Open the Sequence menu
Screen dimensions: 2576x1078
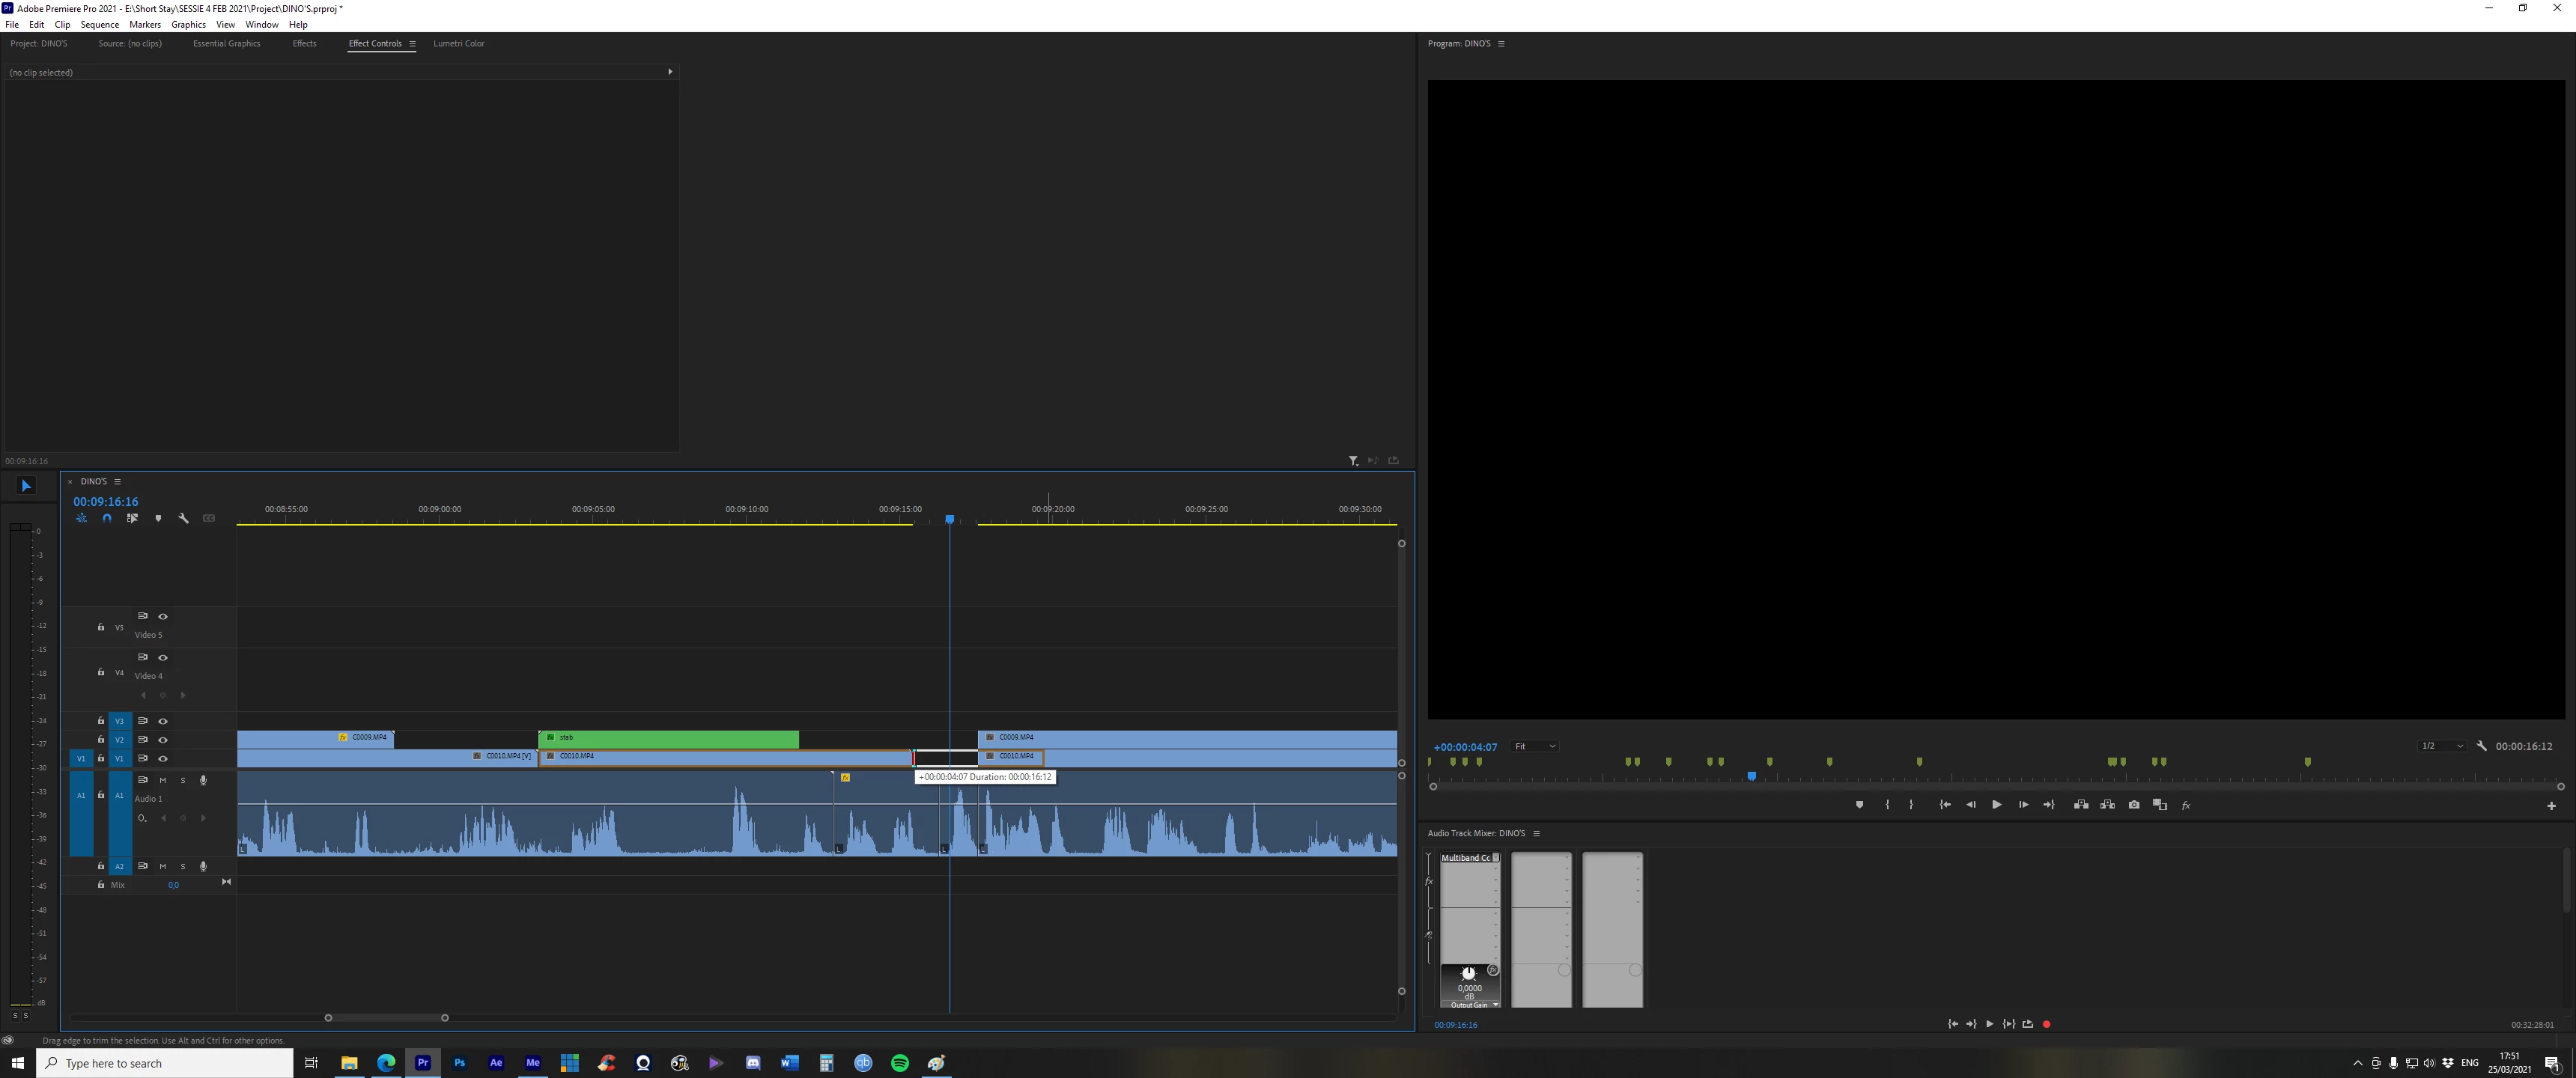pos(99,24)
